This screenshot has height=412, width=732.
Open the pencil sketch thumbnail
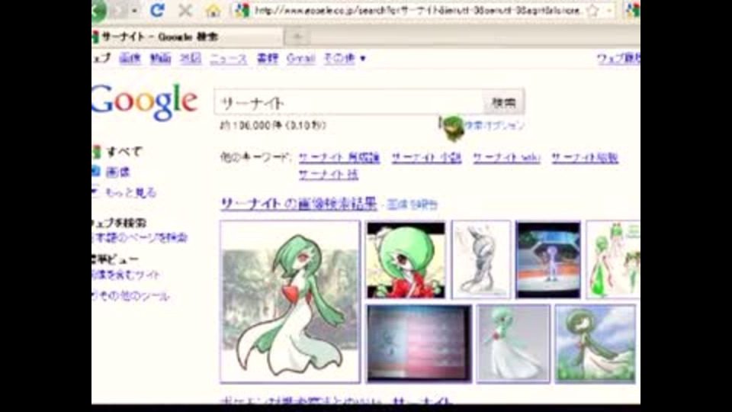(x=481, y=259)
